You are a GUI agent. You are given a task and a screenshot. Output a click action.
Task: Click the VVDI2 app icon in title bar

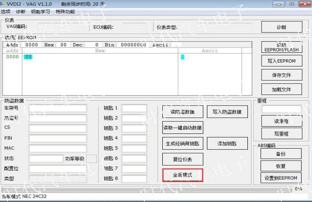(2, 4)
